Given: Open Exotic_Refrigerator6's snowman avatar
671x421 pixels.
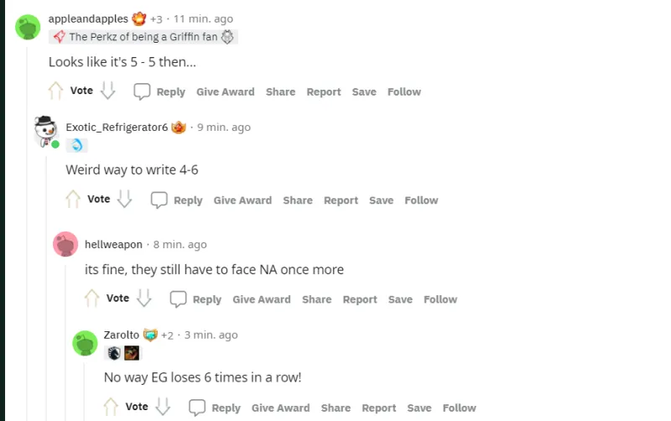Looking at the screenshot, I should (x=46, y=132).
